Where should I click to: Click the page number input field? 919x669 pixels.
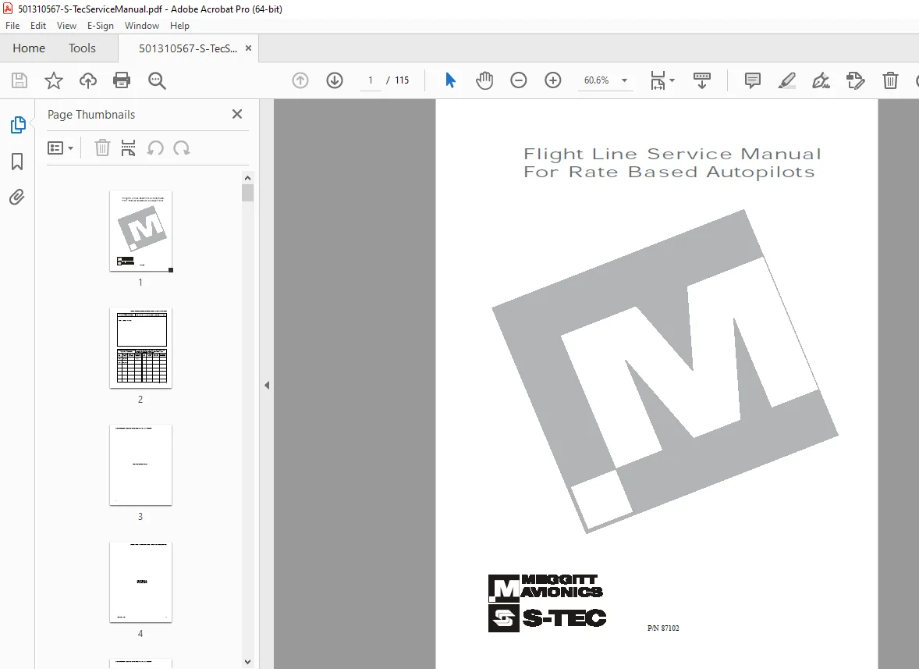point(371,80)
